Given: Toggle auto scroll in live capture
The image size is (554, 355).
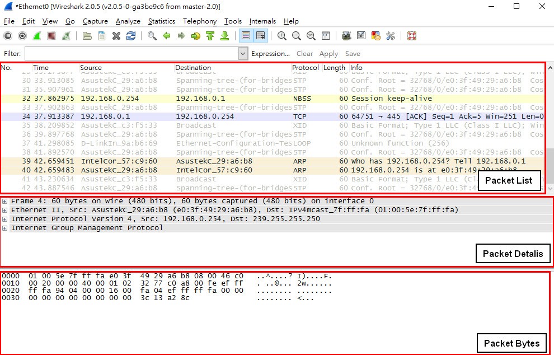Looking at the screenshot, I should (x=260, y=36).
